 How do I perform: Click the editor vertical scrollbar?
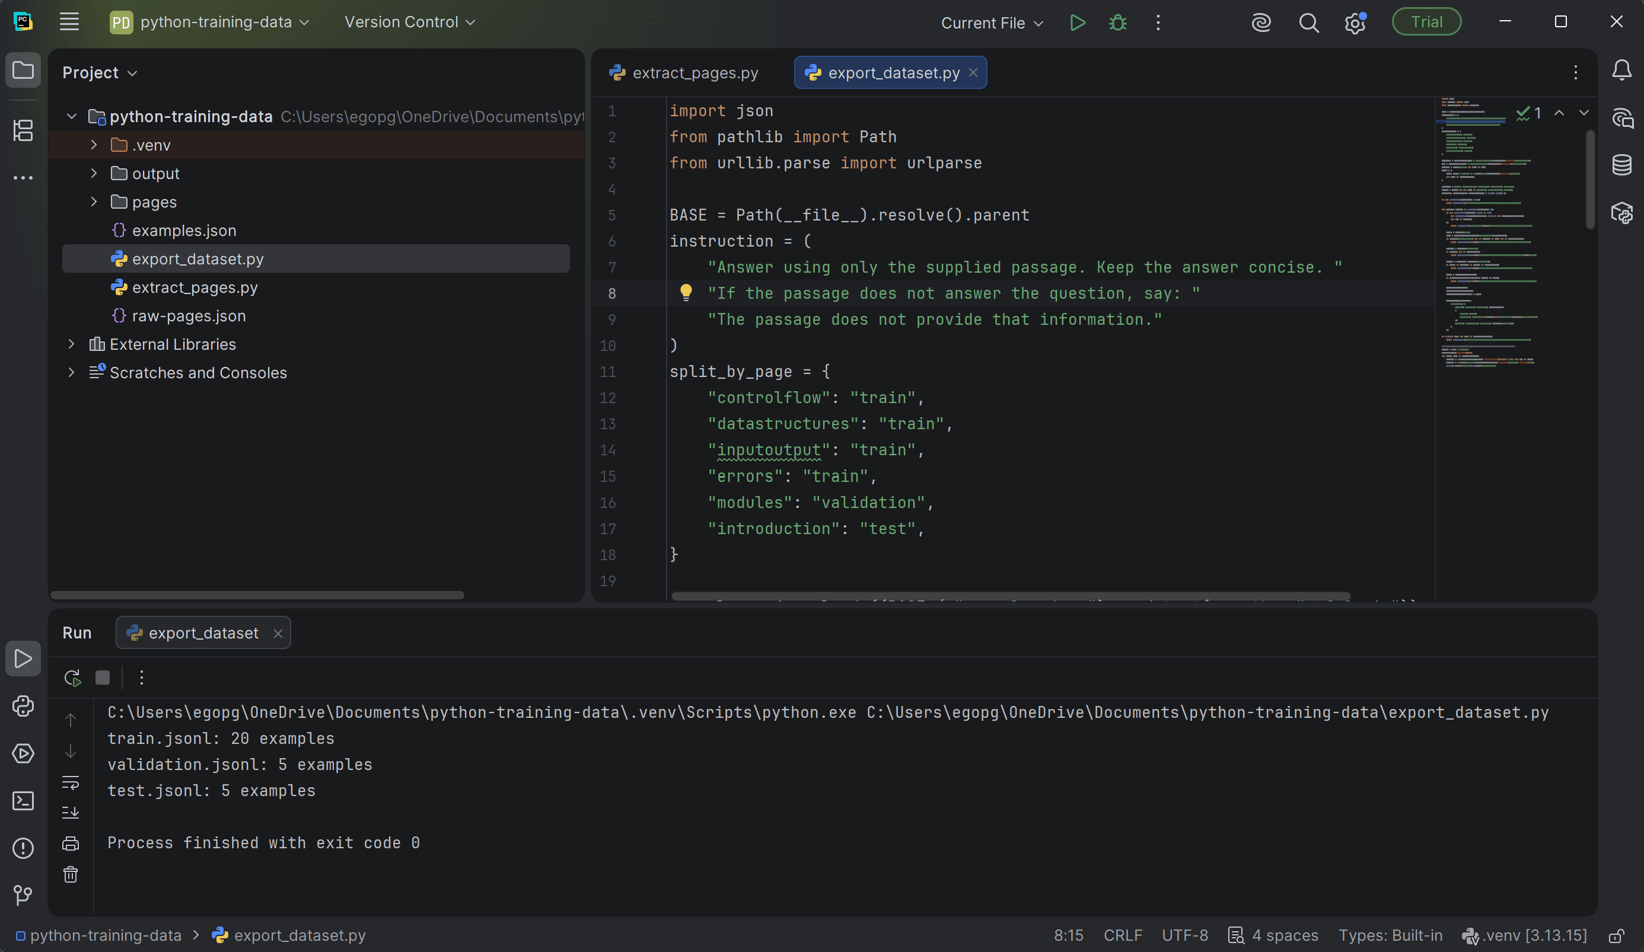point(1591,180)
